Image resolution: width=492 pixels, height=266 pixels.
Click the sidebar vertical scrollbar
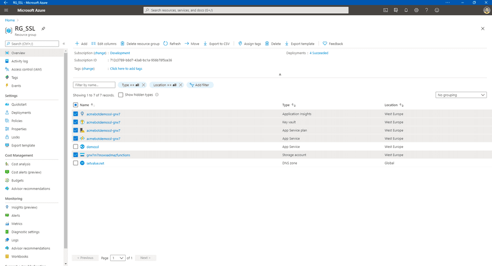coord(65,150)
